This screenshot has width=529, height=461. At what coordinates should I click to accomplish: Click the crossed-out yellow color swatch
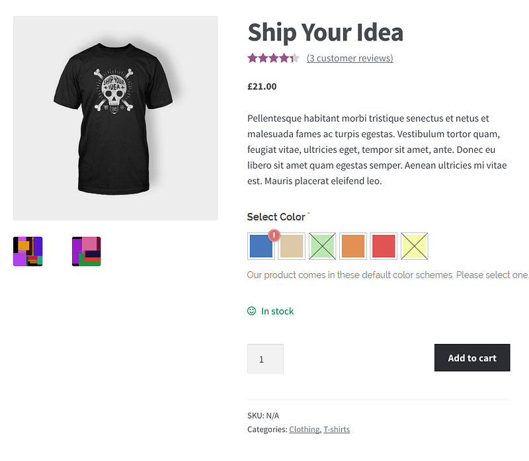tap(415, 246)
